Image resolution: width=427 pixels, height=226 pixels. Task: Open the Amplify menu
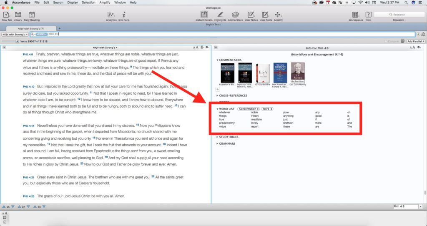[105, 3]
